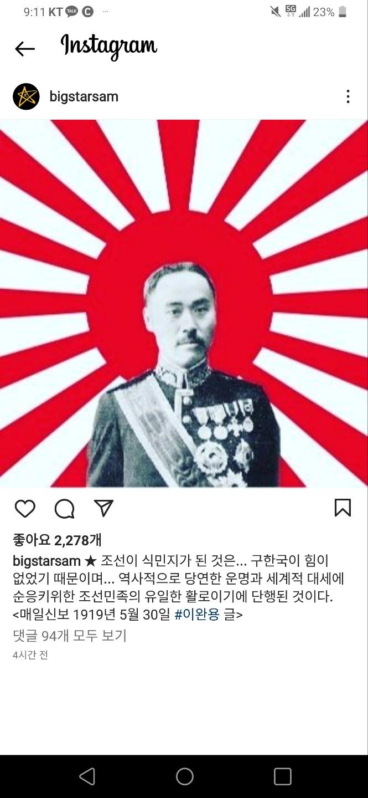Screen dimensions: 368x798
Task: Open recent apps square button
Action: tap(282, 776)
